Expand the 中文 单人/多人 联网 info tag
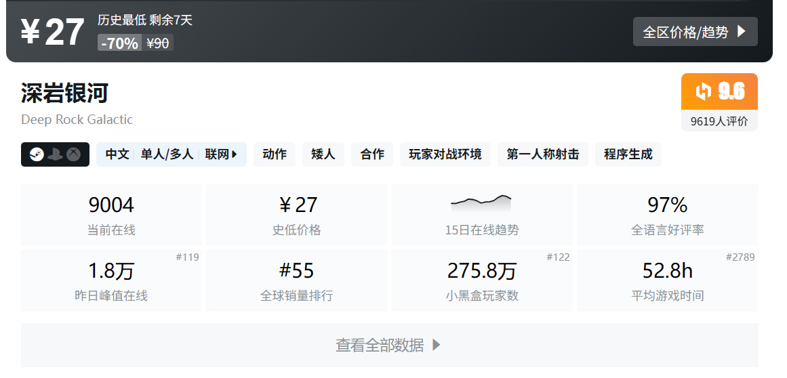 point(171,154)
